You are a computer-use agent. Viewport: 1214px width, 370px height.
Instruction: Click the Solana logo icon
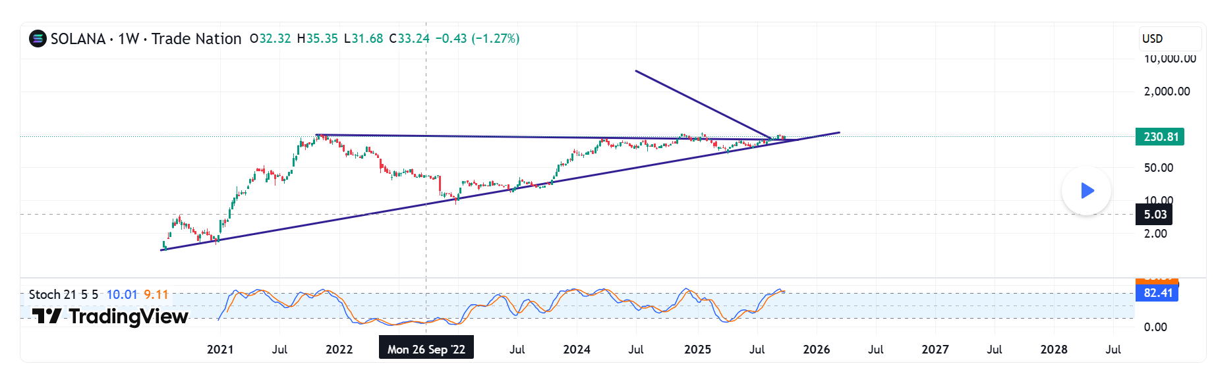click(38, 39)
